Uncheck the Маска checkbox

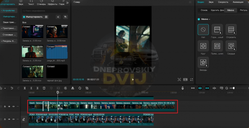(199, 19)
